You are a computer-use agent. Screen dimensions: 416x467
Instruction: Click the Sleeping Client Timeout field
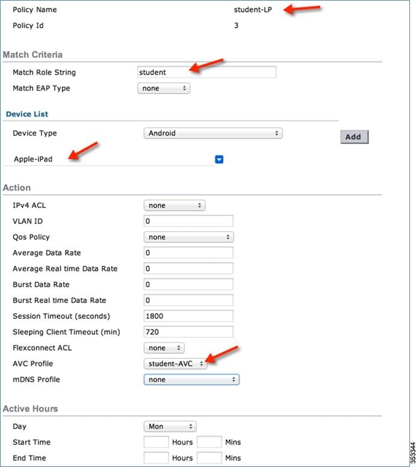pyautogui.click(x=188, y=332)
